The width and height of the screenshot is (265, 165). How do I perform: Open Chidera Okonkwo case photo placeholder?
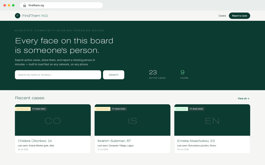53,120
